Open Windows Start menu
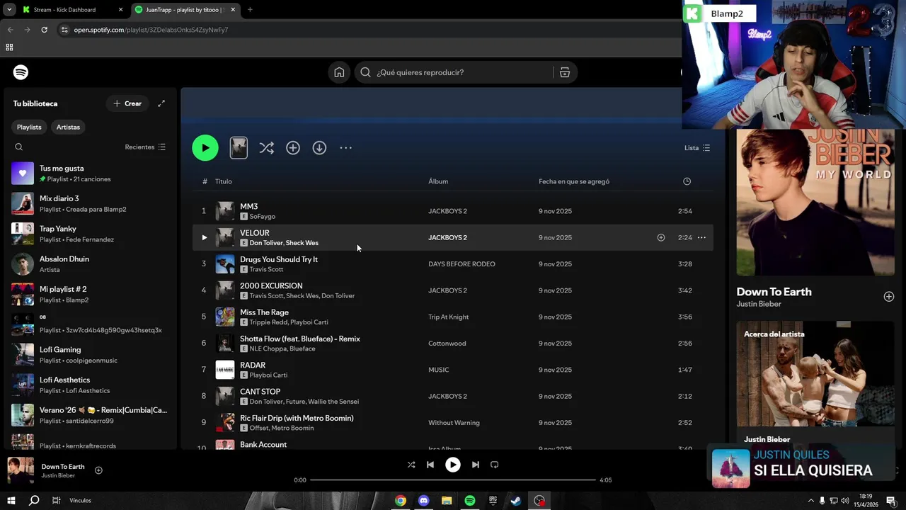The width and height of the screenshot is (906, 510). click(x=11, y=501)
